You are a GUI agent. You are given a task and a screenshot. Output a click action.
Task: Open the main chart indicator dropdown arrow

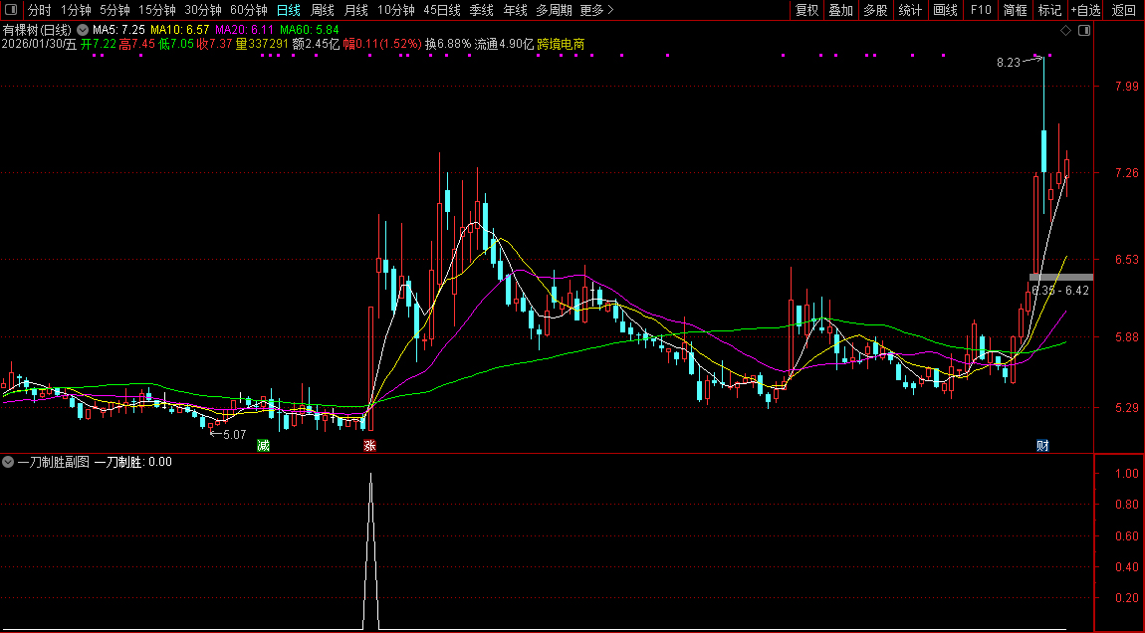coord(82,30)
